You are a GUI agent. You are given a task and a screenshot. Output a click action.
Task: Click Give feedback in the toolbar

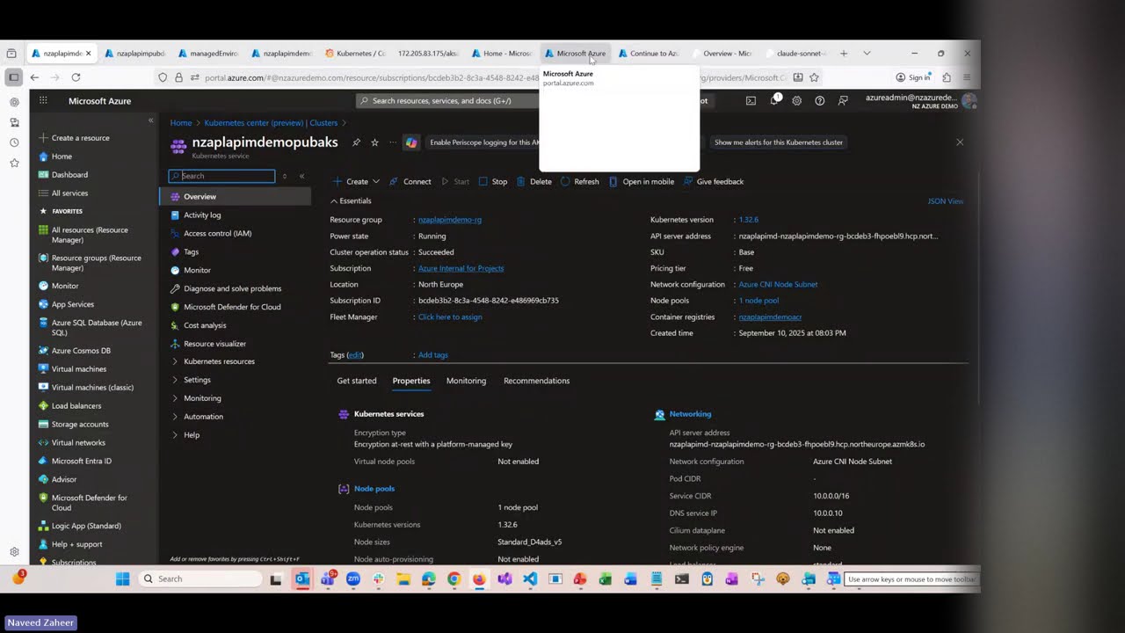tap(714, 182)
